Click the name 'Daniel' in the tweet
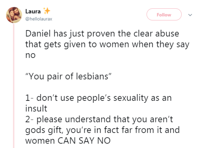Viewport: 202px width, 148px height. [x=38, y=34]
